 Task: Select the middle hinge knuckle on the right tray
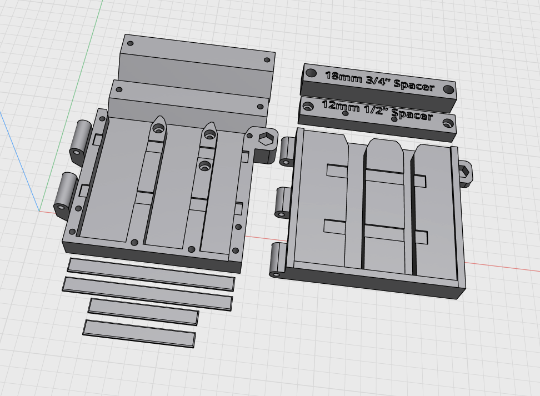point(283,202)
